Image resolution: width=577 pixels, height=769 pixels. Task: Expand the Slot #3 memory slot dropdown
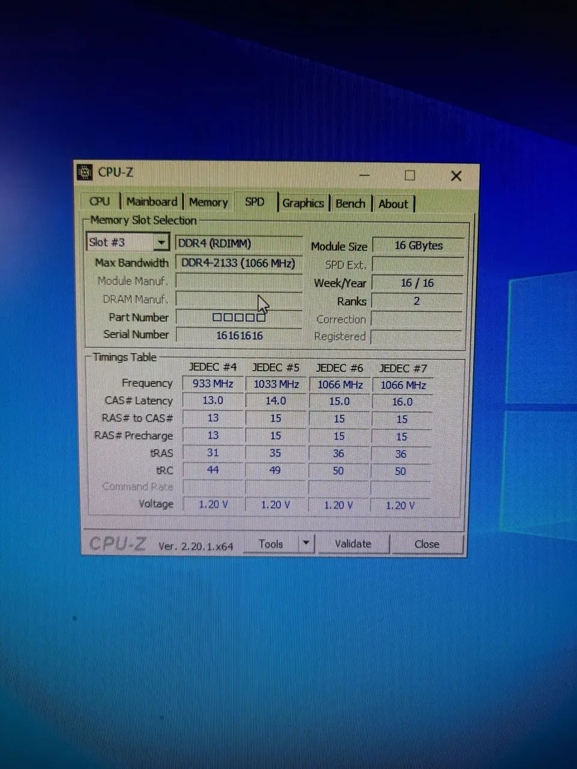pyautogui.click(x=161, y=243)
